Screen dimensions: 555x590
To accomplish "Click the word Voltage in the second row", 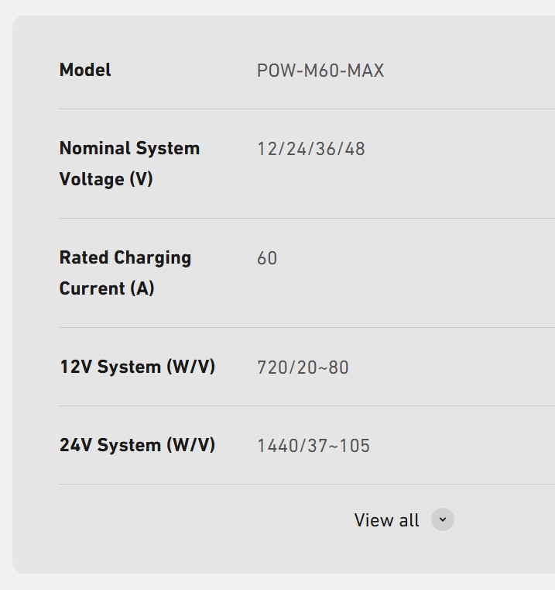I will [92, 179].
